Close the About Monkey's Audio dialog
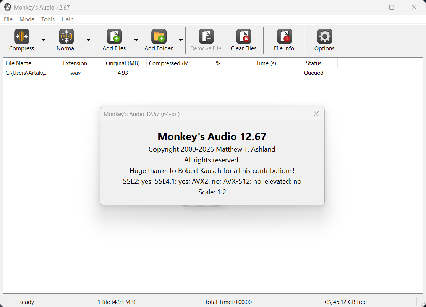The width and height of the screenshot is (426, 307). (316, 114)
